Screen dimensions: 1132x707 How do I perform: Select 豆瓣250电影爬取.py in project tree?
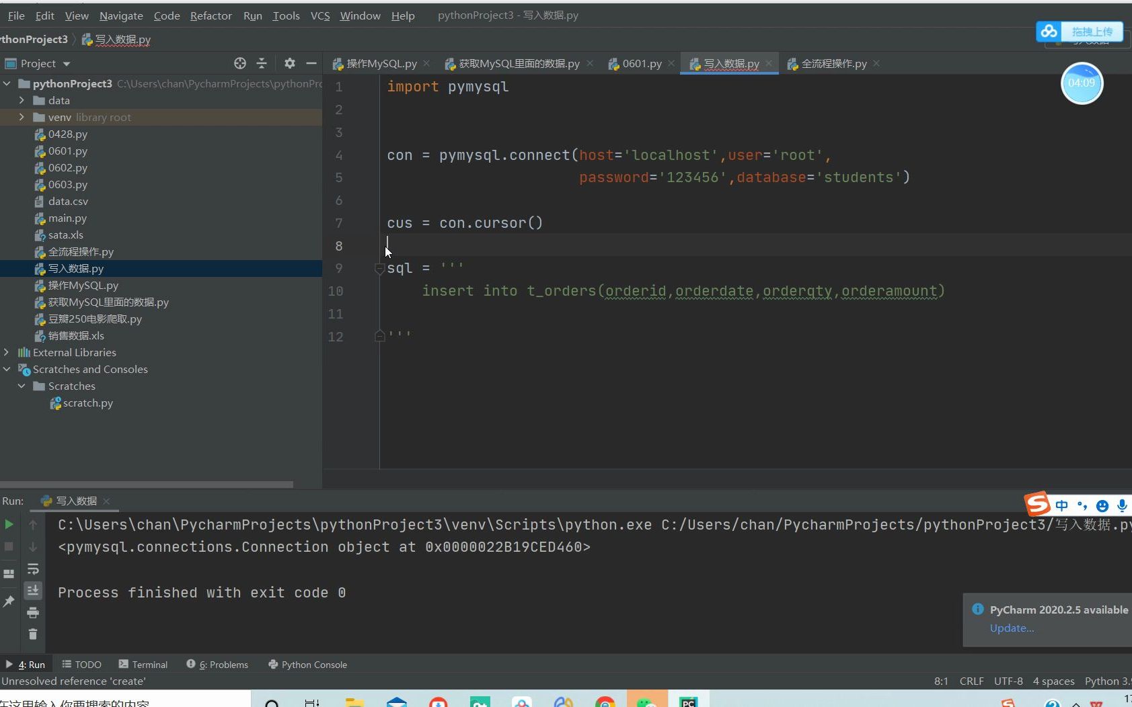click(x=95, y=319)
